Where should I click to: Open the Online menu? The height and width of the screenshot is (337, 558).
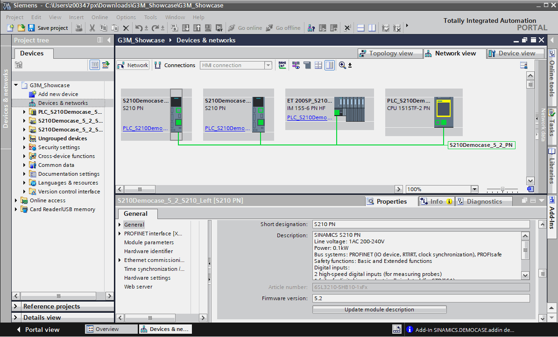[x=99, y=17]
